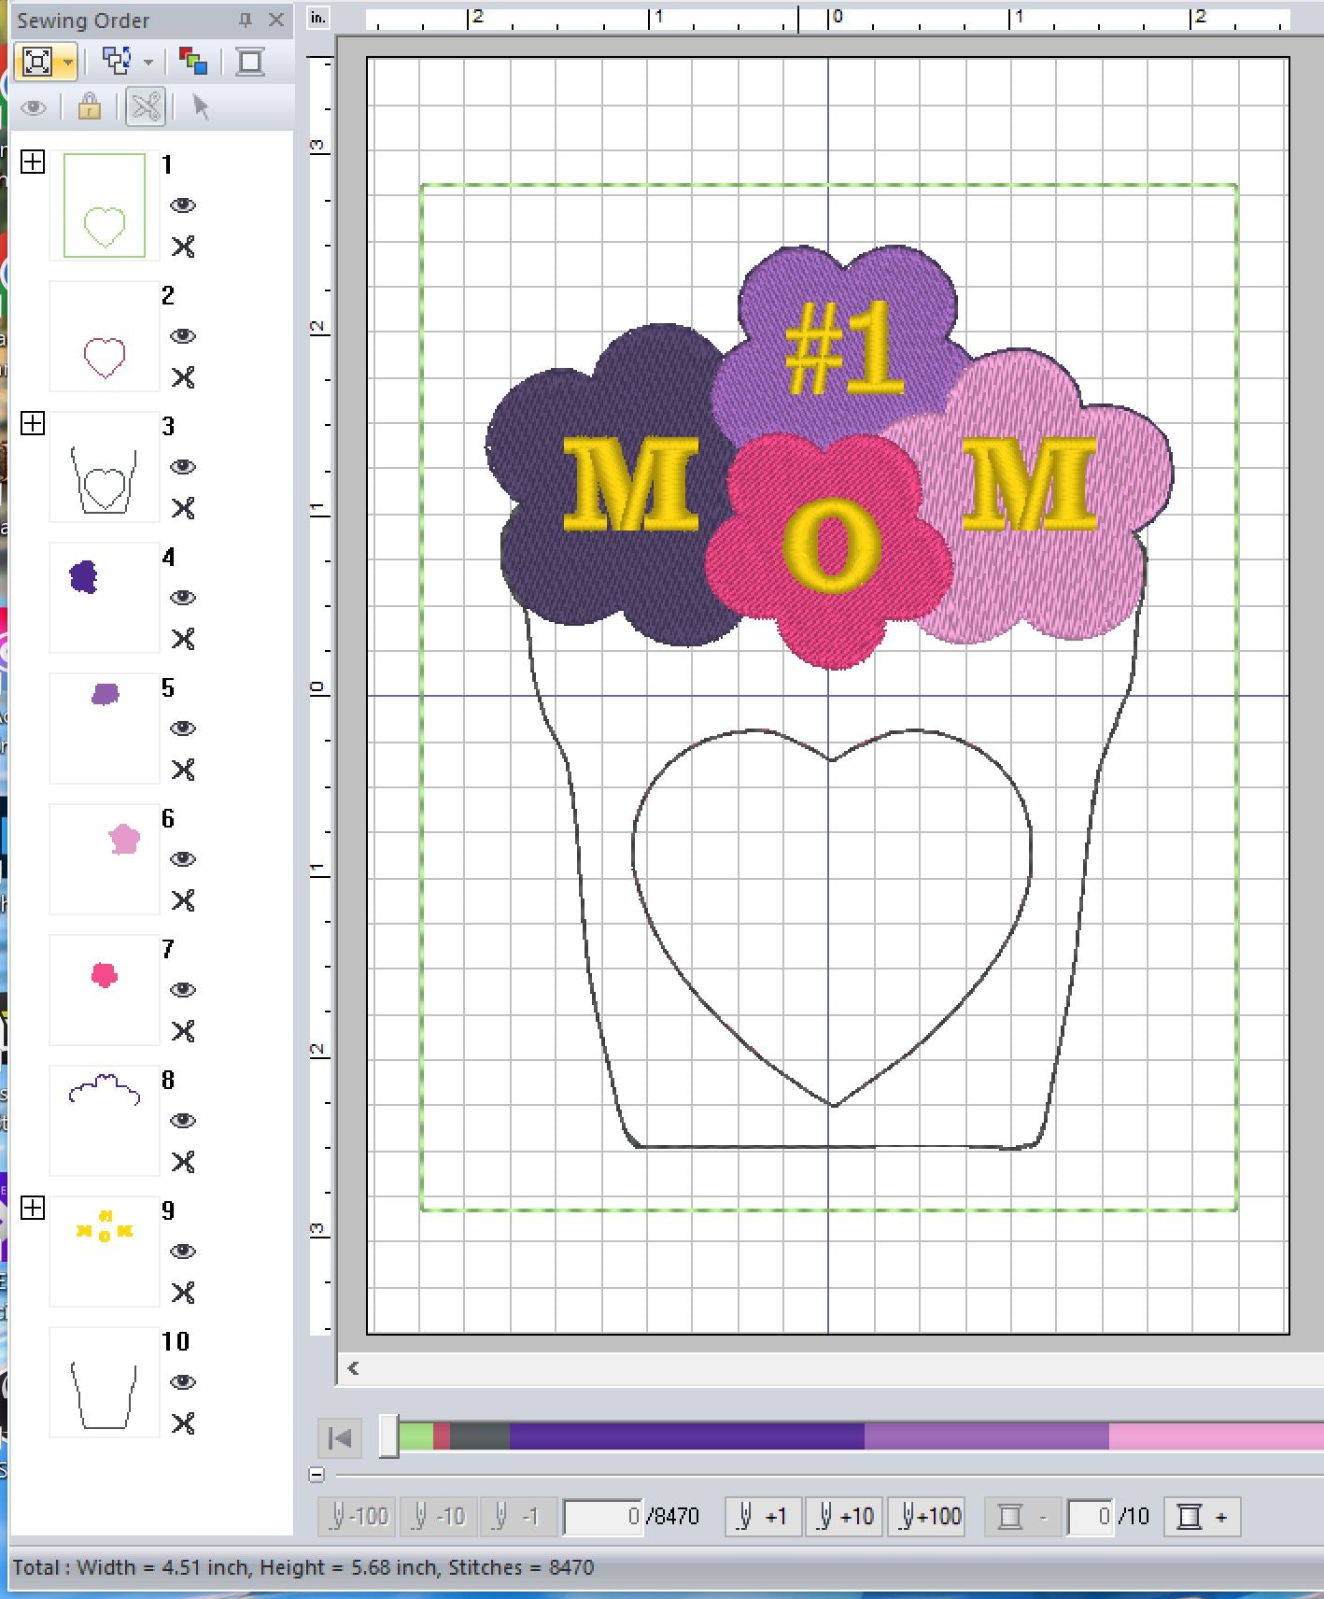Toggle visibility of sewing item 1

pyautogui.click(x=183, y=205)
